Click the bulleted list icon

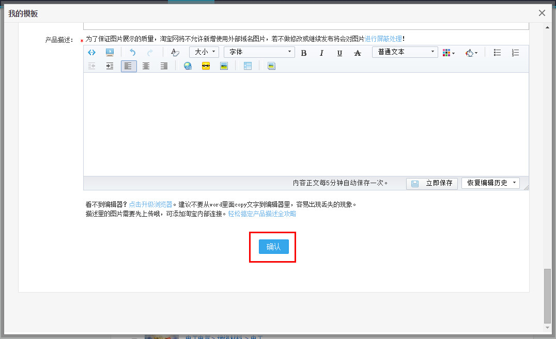497,52
